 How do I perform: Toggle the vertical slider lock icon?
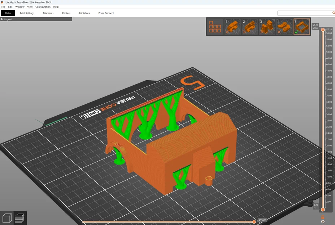(323, 217)
